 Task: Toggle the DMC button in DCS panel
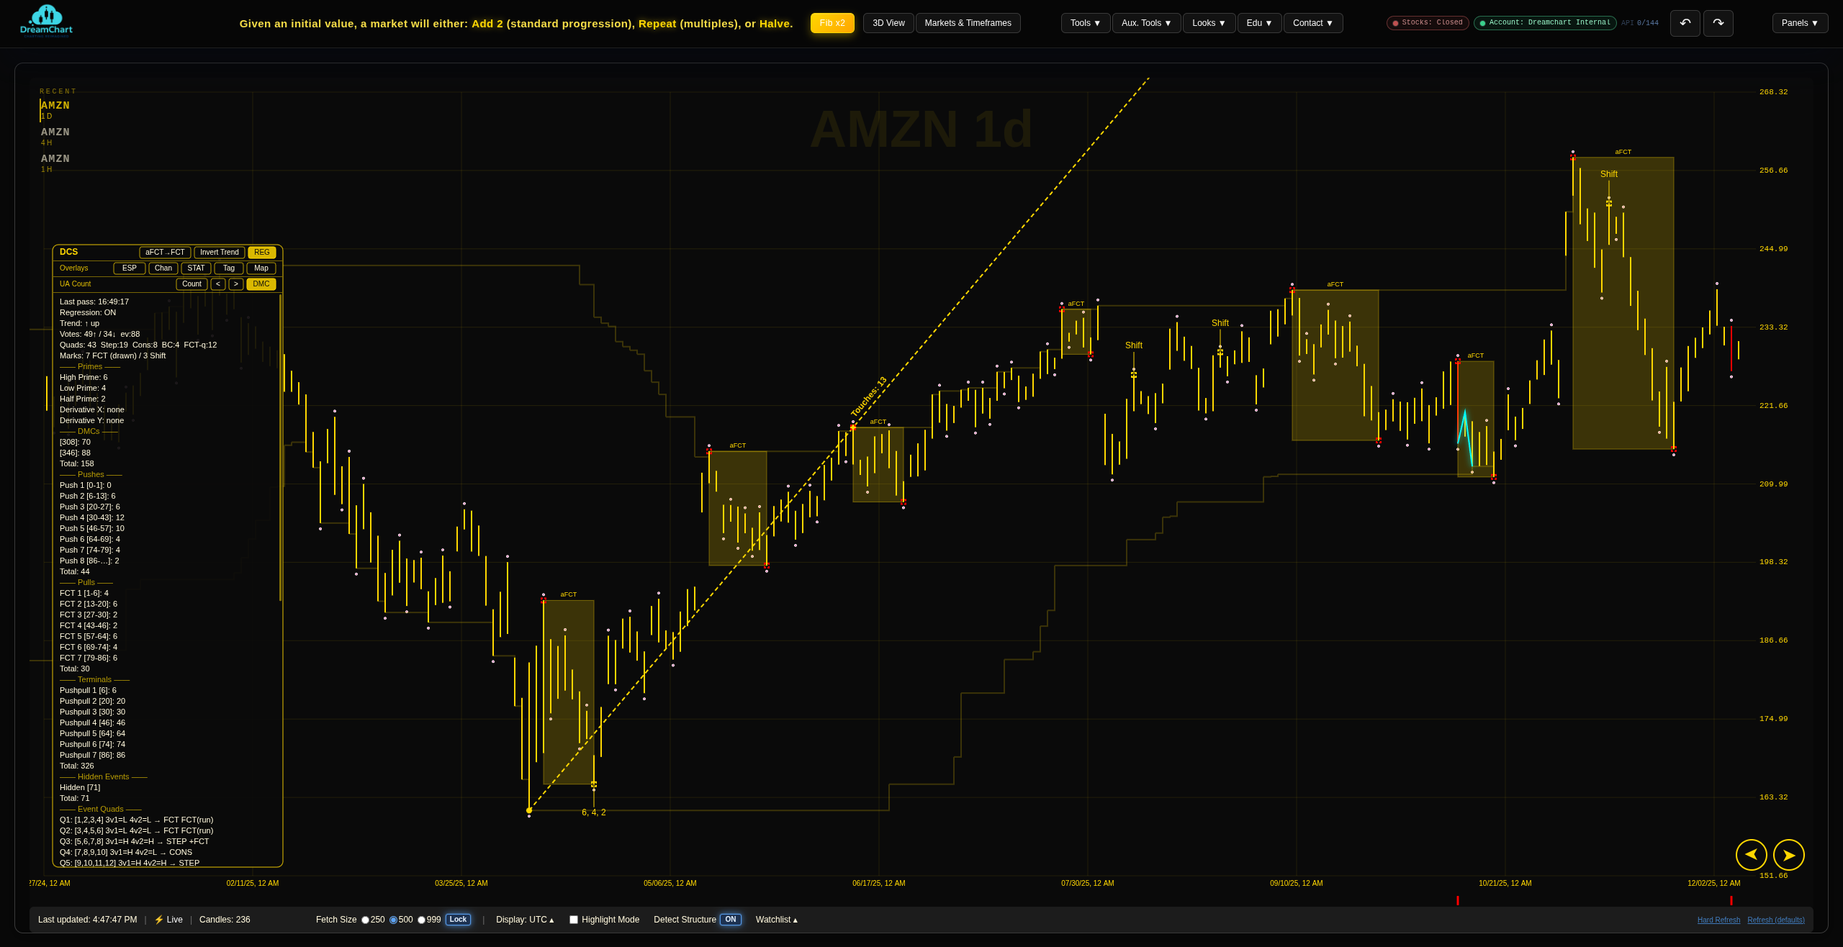tap(261, 284)
